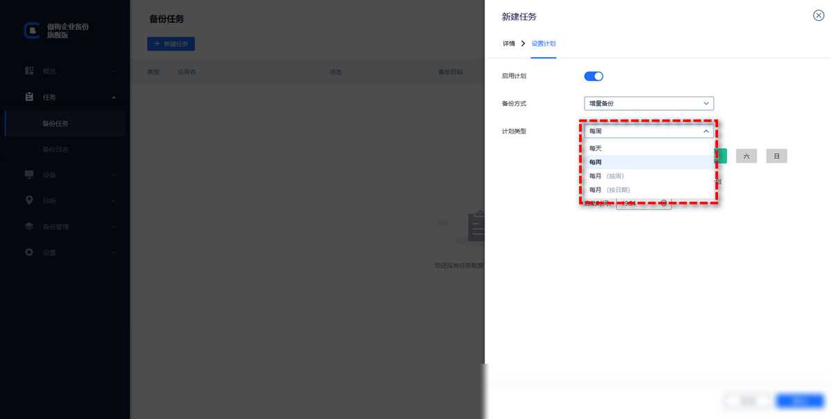
Task: Expand the 设置 sidebar section
Action: tap(114, 253)
